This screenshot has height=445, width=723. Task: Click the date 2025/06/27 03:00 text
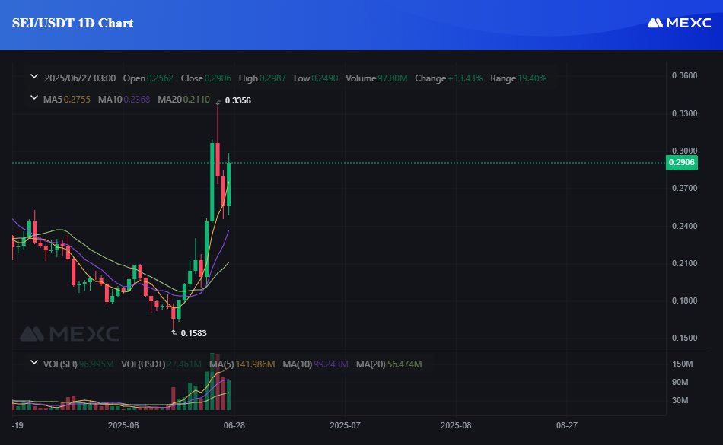click(80, 78)
